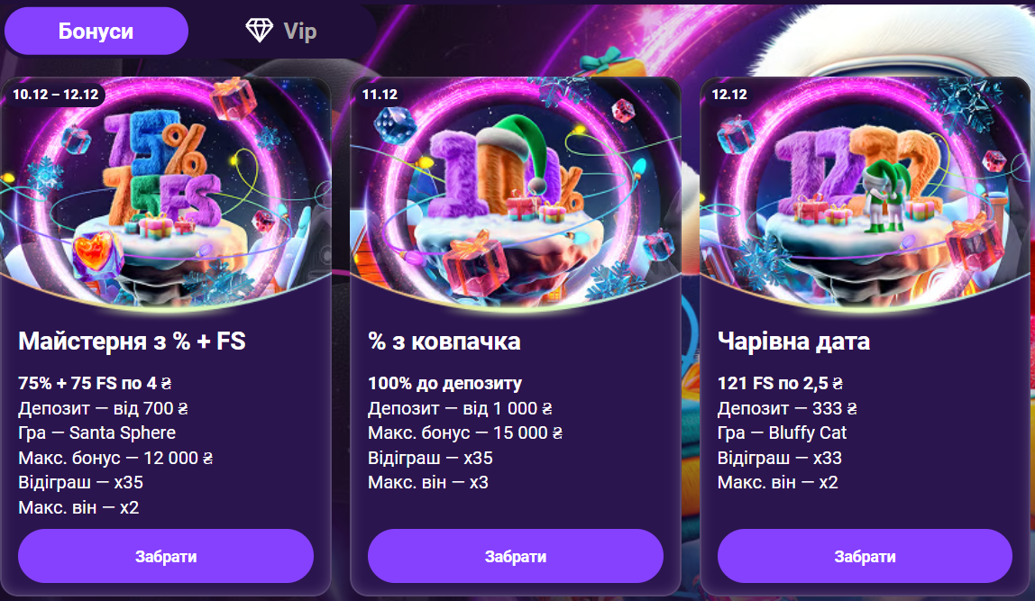Claim the Чарівна дата bonus

tap(865, 556)
